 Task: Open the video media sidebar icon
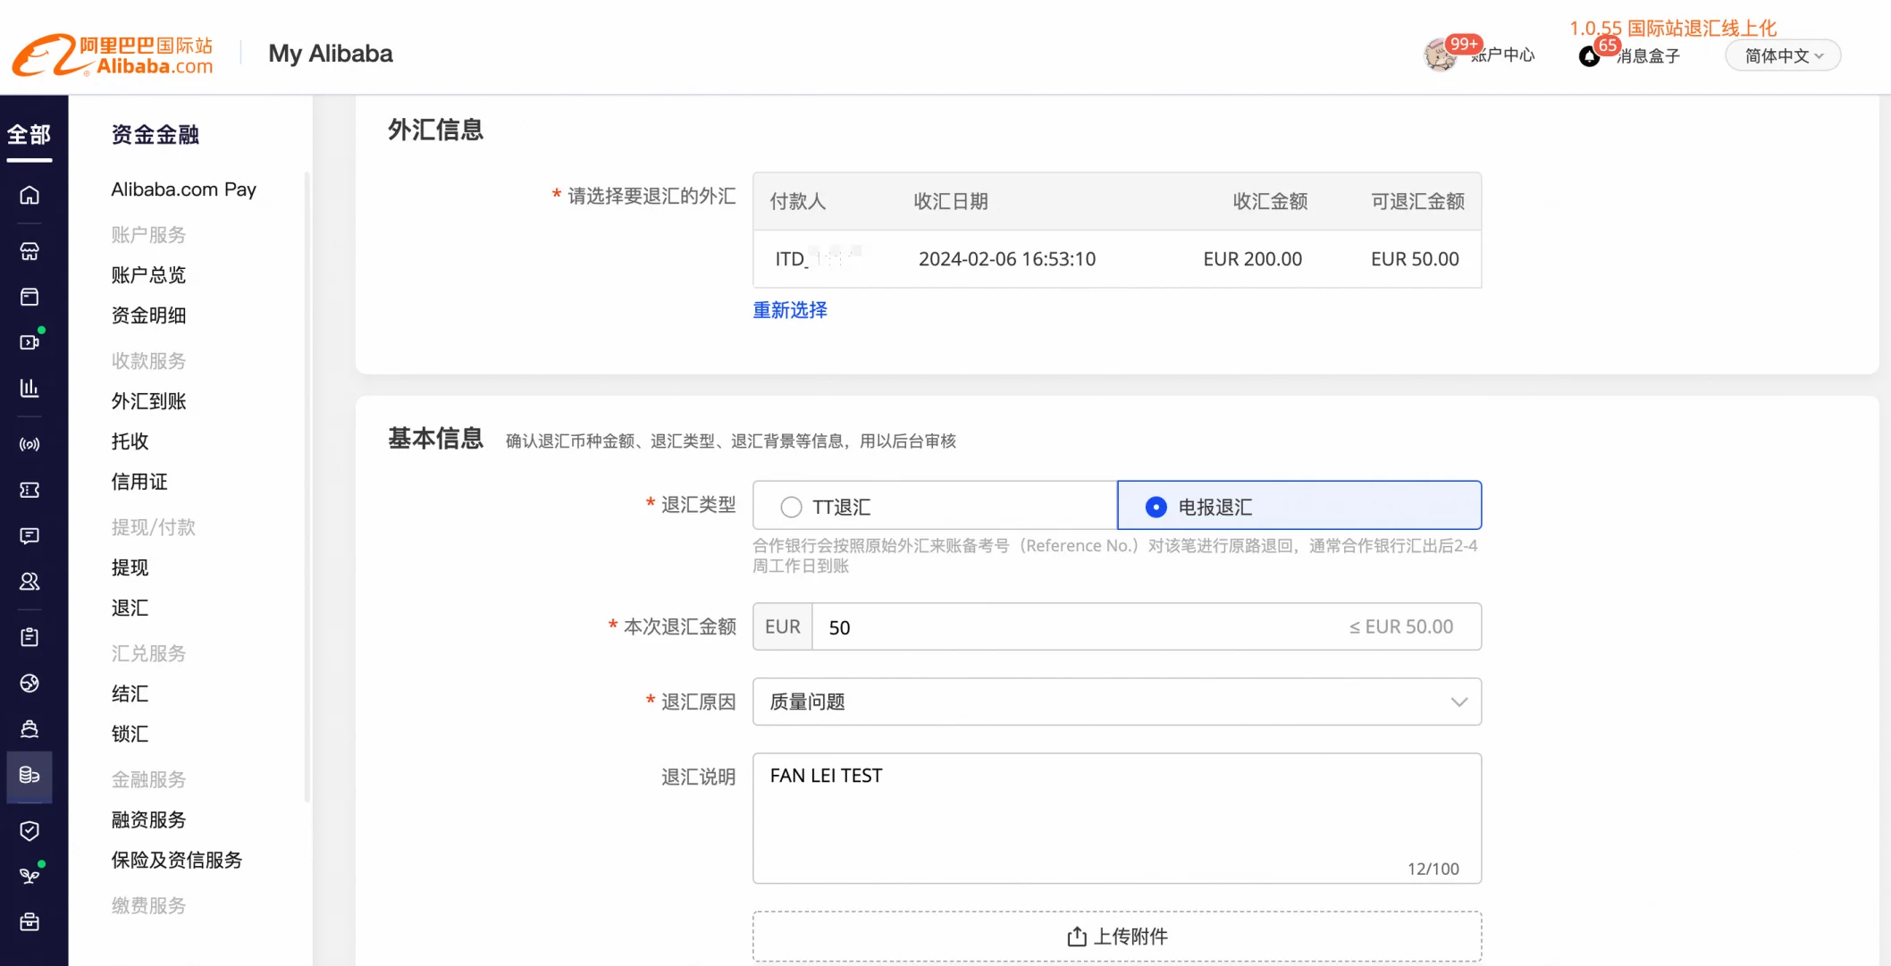click(29, 342)
